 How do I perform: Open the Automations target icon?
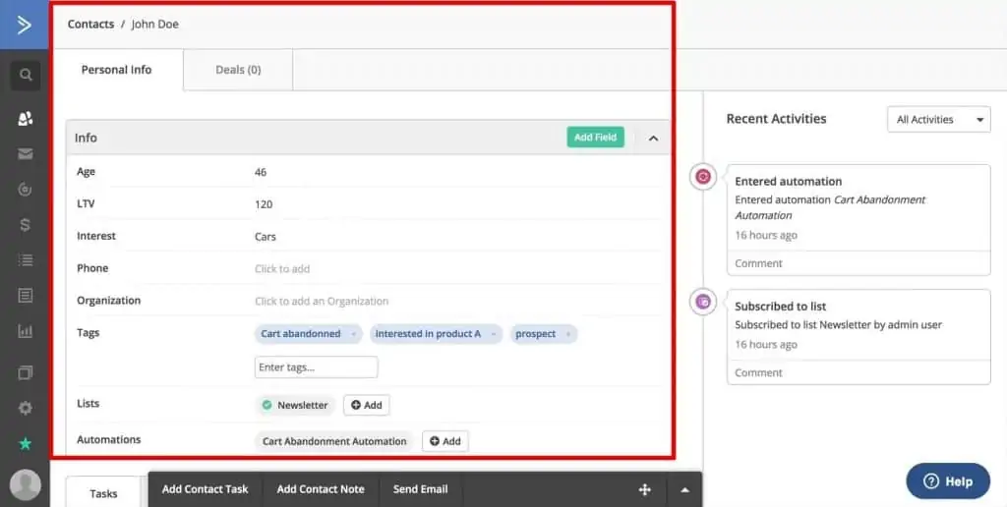tap(25, 190)
